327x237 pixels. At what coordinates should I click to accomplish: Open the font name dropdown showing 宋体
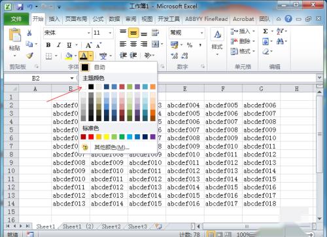67,33
